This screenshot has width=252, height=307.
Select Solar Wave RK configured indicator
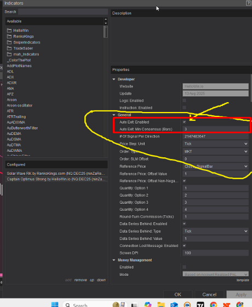[56, 174]
